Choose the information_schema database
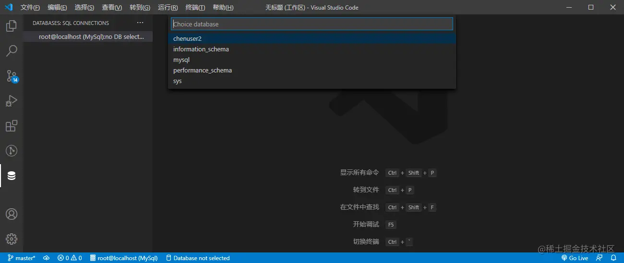The image size is (624, 263). (312, 49)
